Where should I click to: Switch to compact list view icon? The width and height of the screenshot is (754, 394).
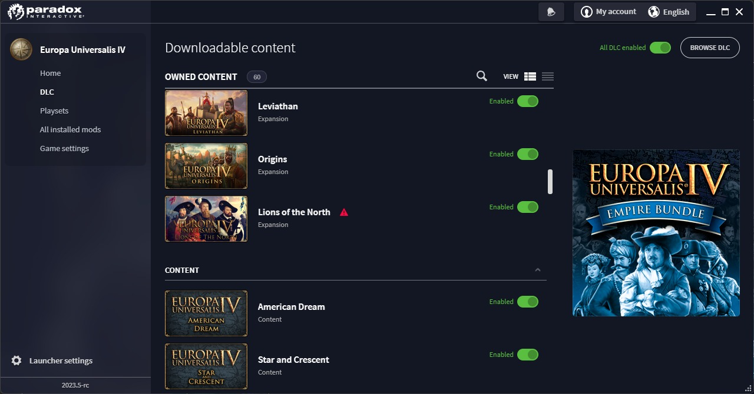(548, 76)
